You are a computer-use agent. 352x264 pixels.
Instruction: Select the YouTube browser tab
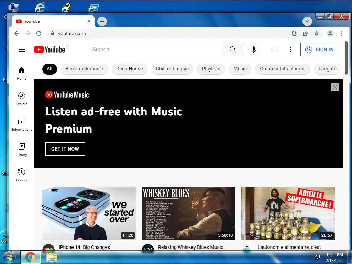52,21
